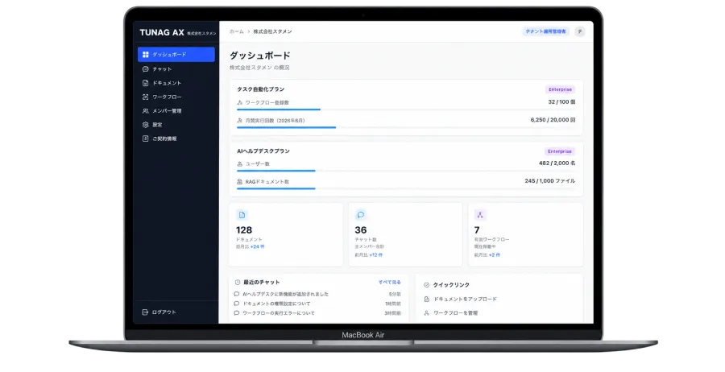Click the 月間実行回数 progress bar
Viewport: 725px width, 372px height.
(x=406, y=127)
